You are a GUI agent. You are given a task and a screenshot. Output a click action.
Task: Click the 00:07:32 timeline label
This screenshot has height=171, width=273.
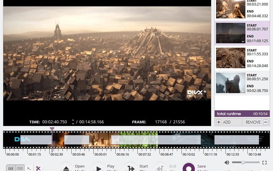(x=145, y=154)
